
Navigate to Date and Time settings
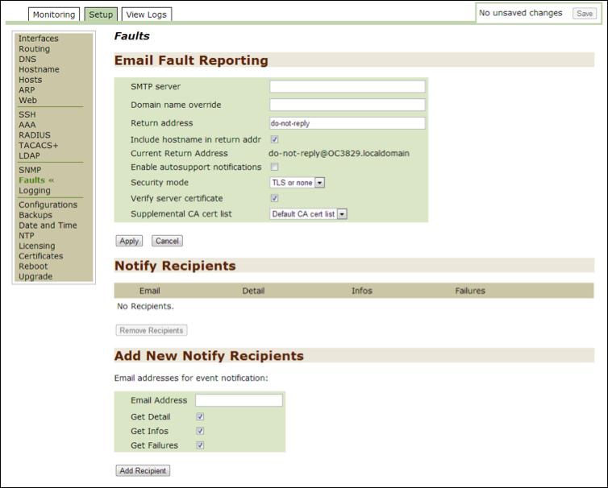tap(48, 225)
